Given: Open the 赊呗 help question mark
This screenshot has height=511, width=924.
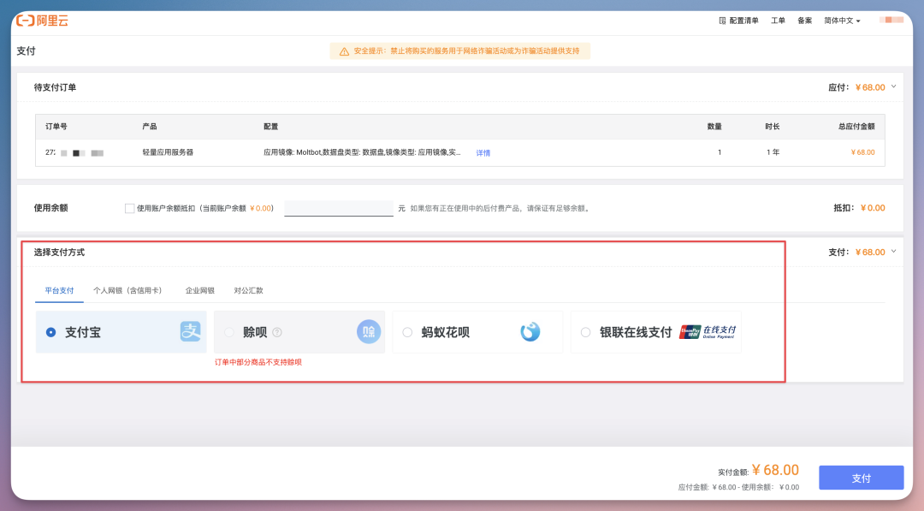Looking at the screenshot, I should (276, 331).
